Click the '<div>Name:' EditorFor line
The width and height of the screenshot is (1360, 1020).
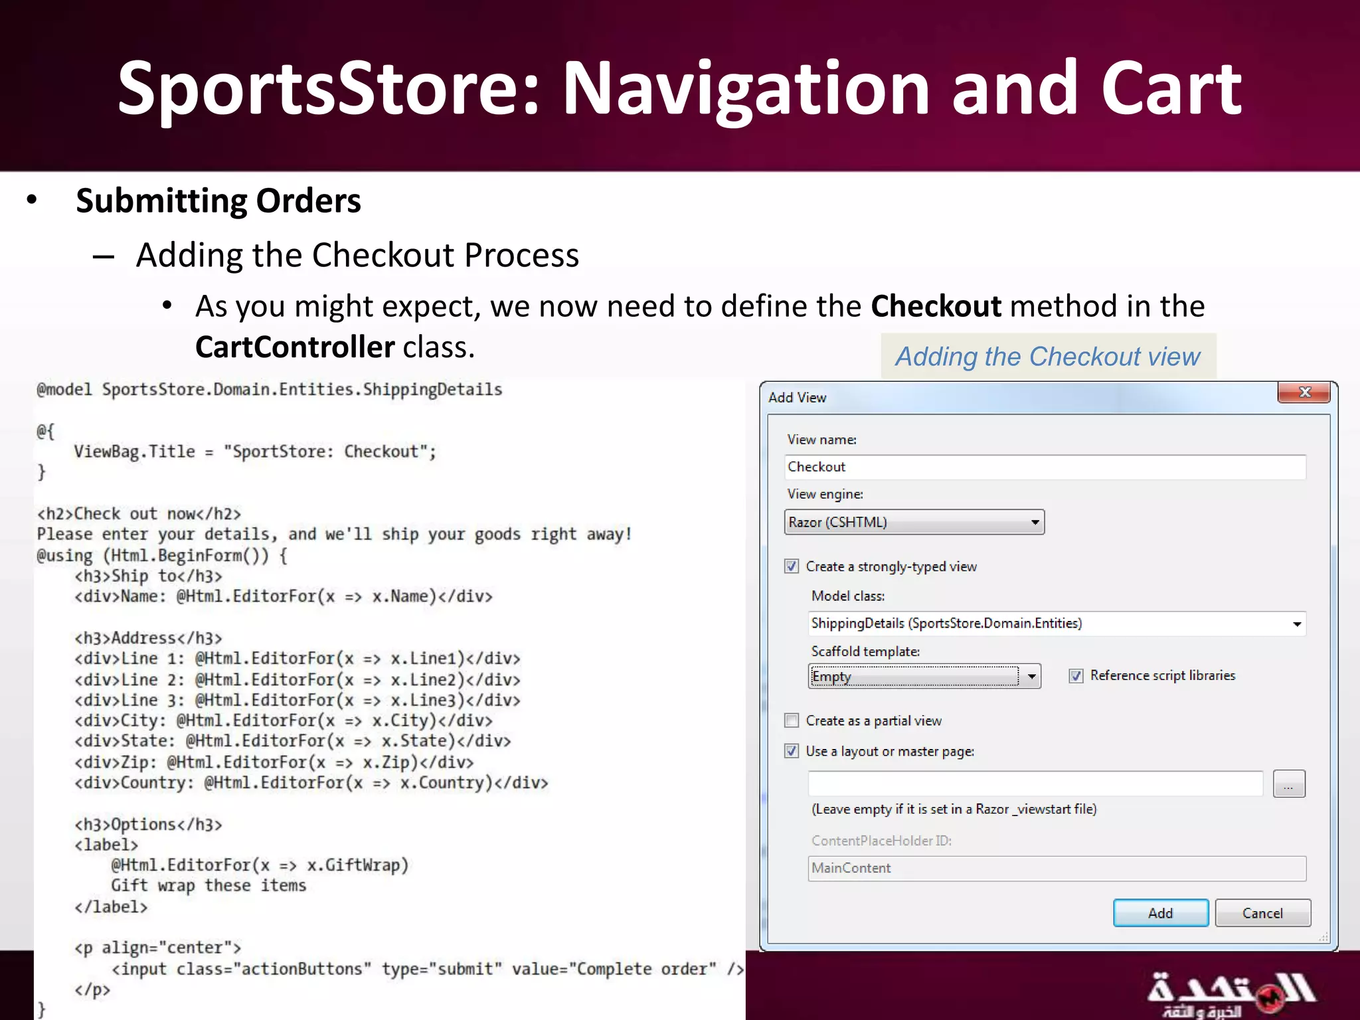(284, 596)
